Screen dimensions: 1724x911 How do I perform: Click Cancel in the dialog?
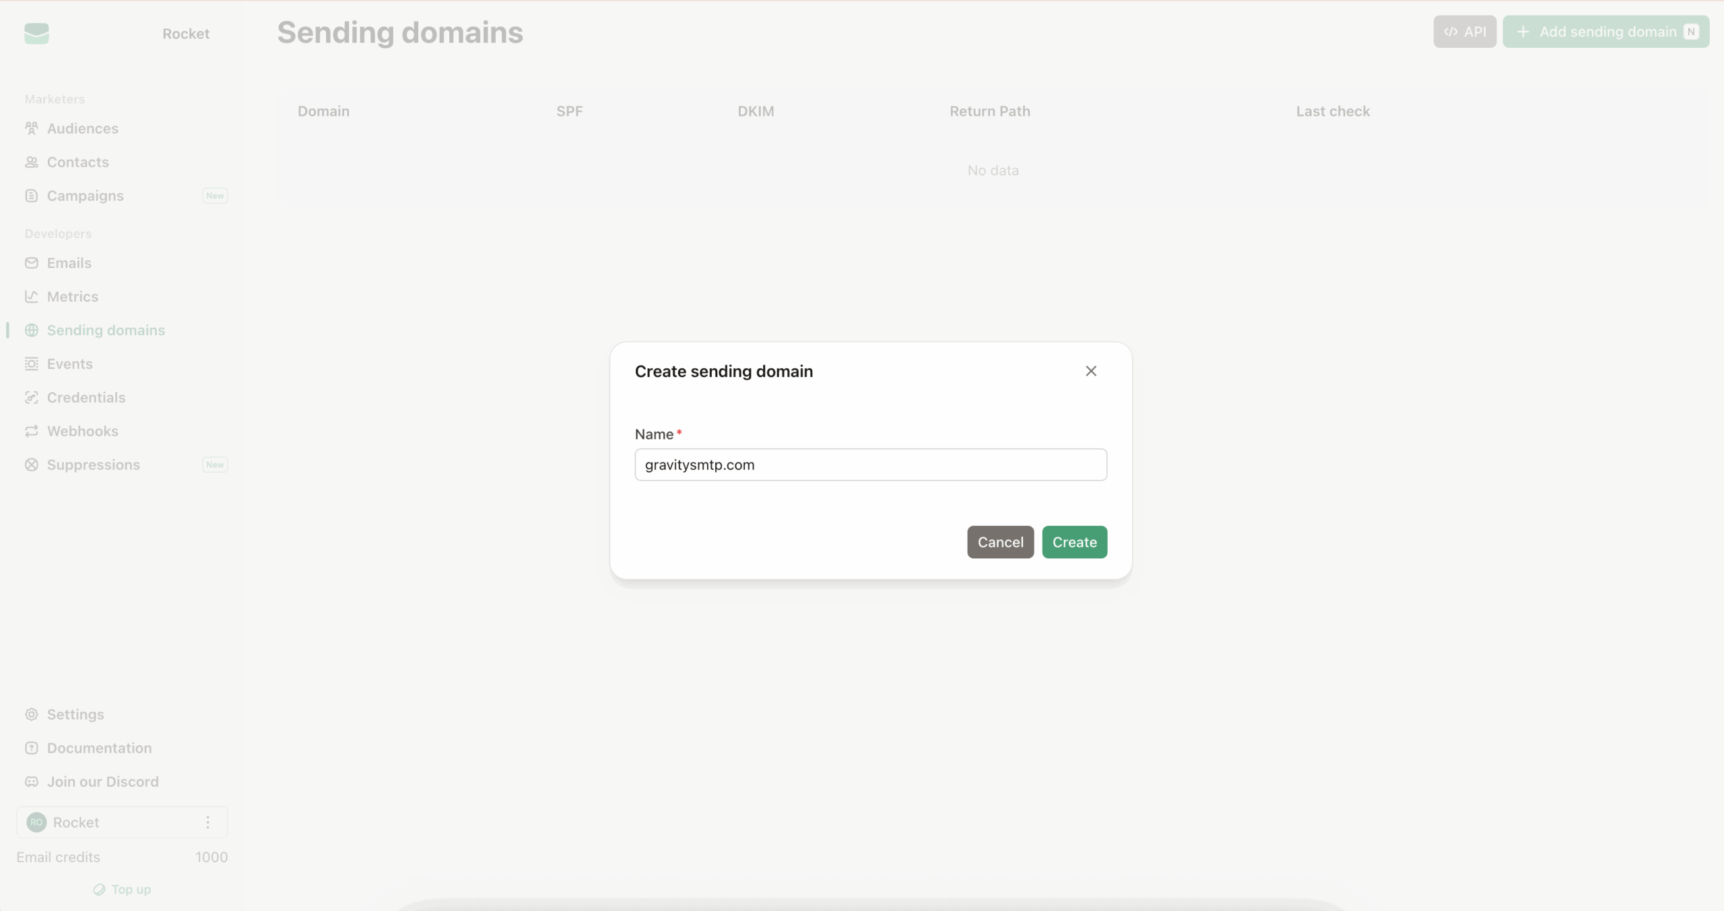pyautogui.click(x=1000, y=542)
